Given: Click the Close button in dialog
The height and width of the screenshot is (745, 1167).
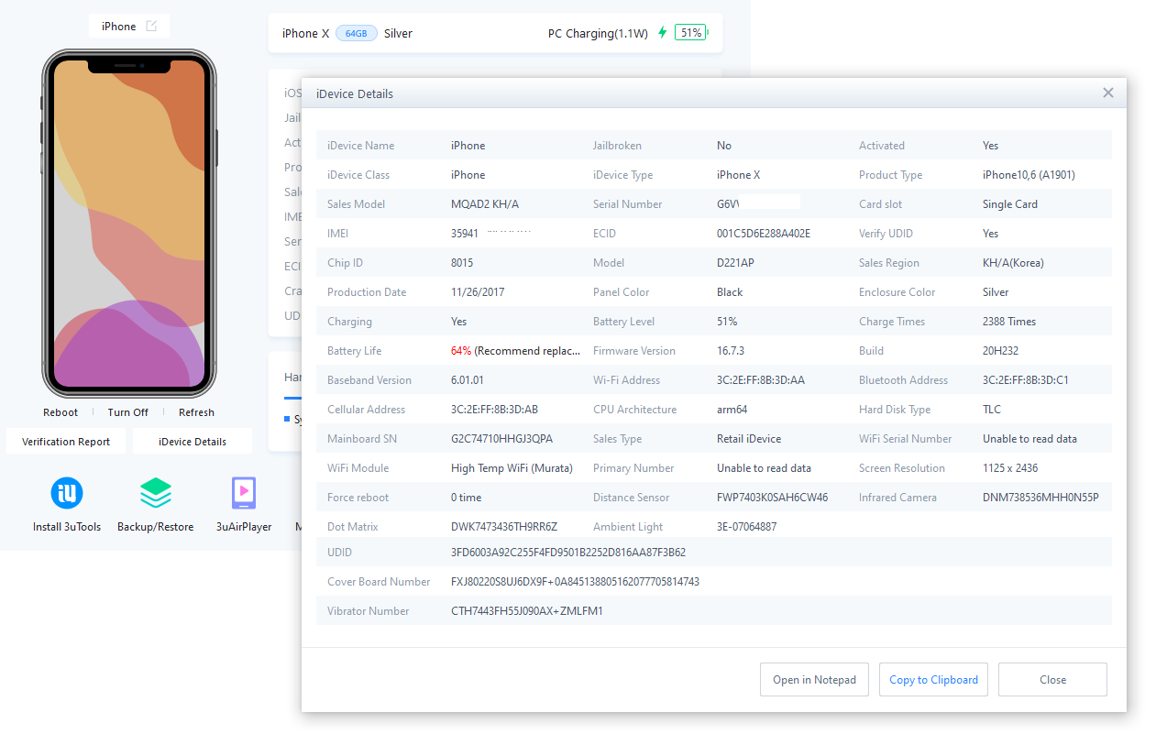Looking at the screenshot, I should click(1052, 680).
